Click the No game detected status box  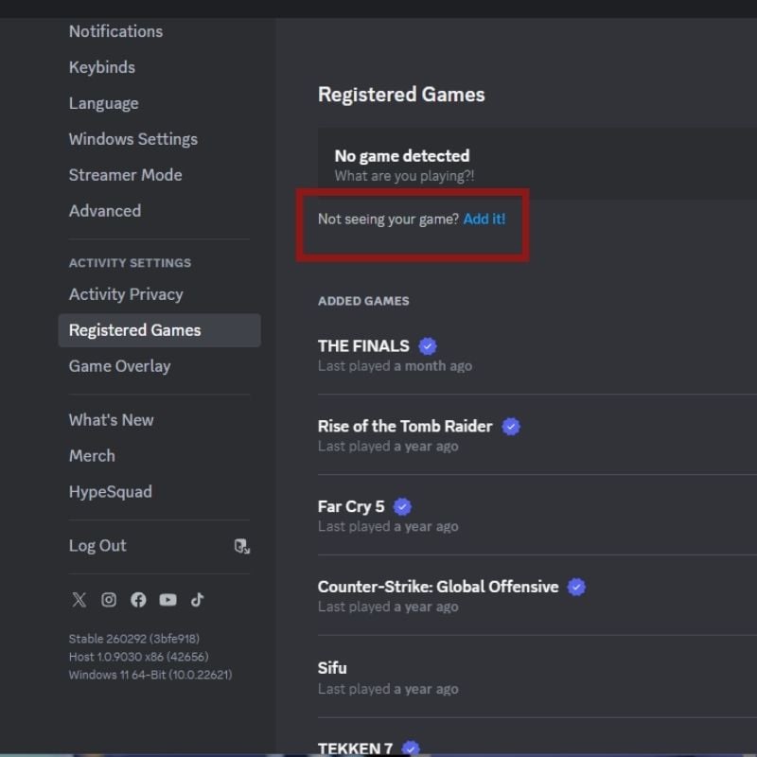(537, 164)
